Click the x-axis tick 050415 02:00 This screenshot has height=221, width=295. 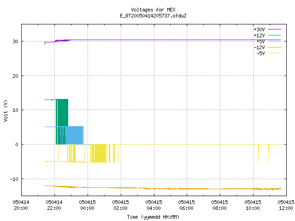(x=120, y=205)
